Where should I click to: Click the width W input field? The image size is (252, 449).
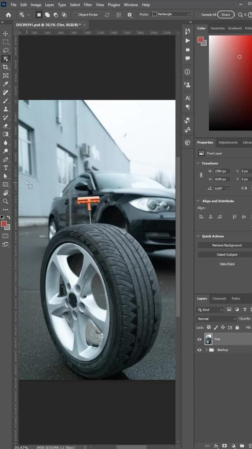pos(222,171)
